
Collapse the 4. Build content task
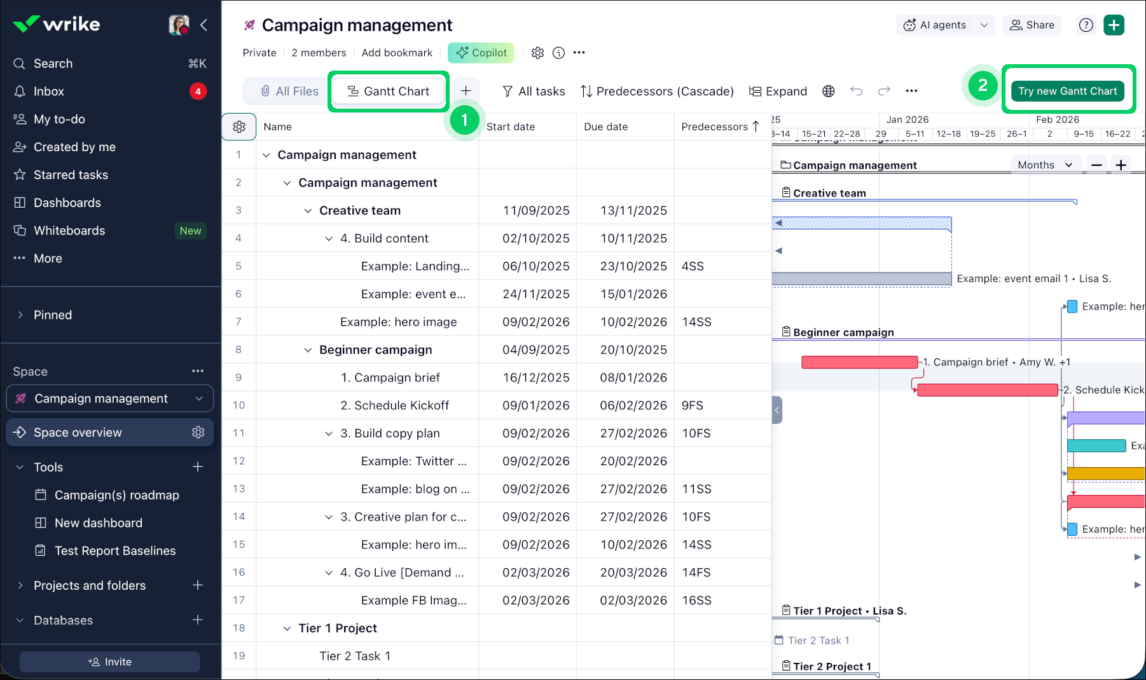pyautogui.click(x=329, y=239)
